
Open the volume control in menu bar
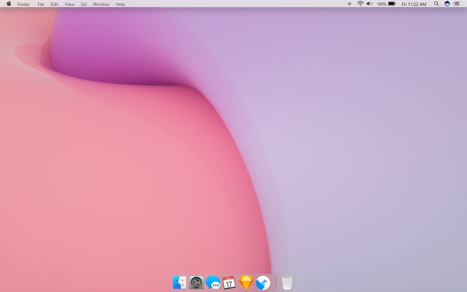click(369, 4)
